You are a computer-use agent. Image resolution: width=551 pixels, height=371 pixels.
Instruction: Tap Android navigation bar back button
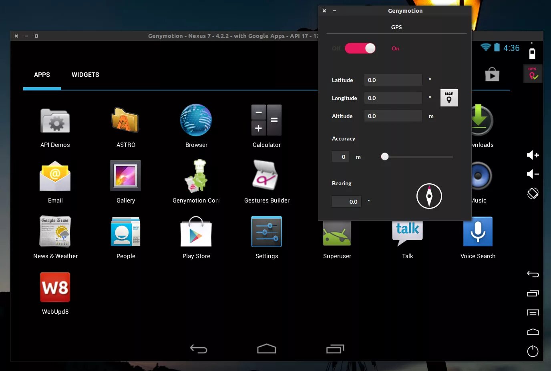pyautogui.click(x=199, y=349)
